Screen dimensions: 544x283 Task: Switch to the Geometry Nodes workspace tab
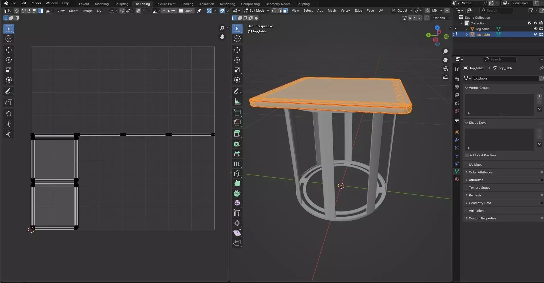click(x=278, y=4)
